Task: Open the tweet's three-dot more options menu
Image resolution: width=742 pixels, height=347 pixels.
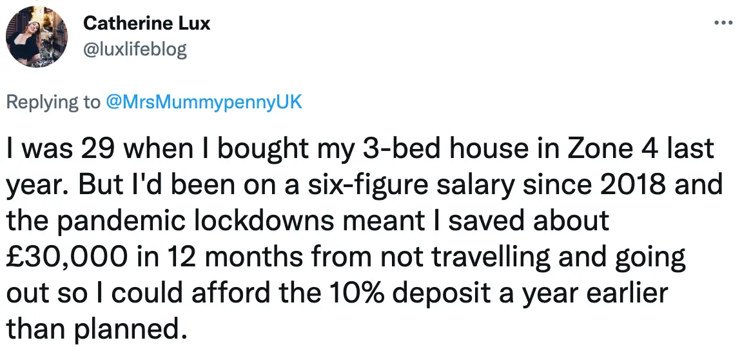Action: [723, 24]
